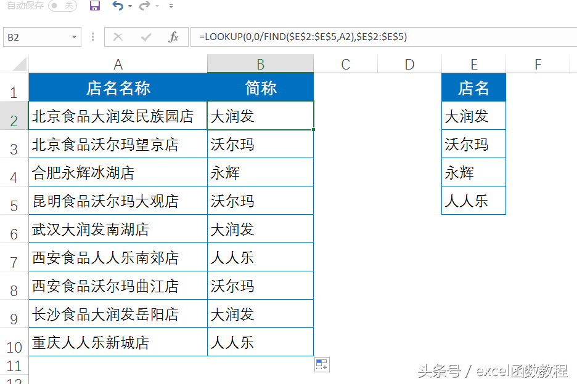Viewport: 577px width, 384px height.
Task: Click the Undo arrow
Action: (x=118, y=6)
